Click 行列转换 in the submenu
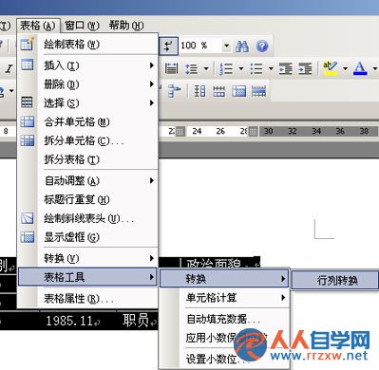This screenshot has width=379, height=370. point(336,280)
